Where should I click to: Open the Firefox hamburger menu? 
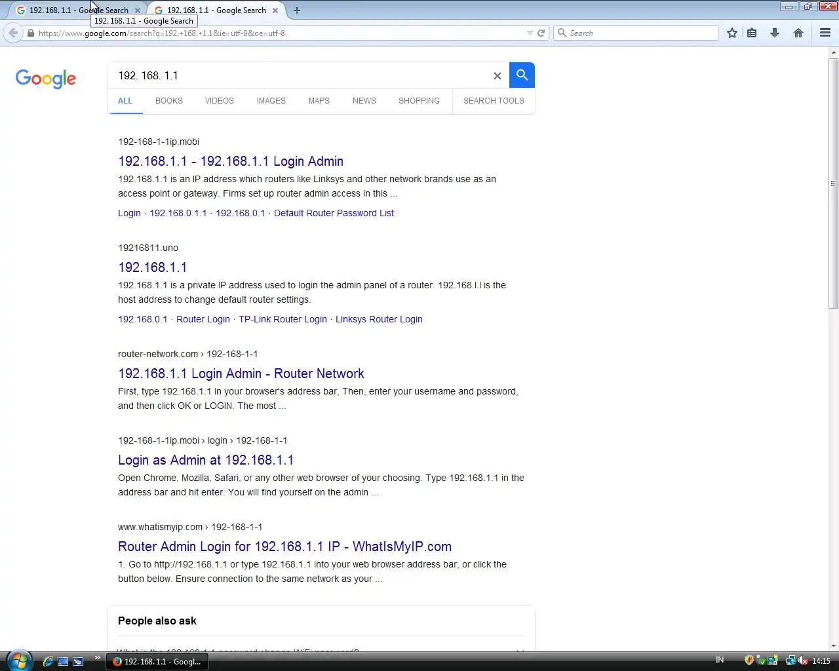[x=825, y=33]
